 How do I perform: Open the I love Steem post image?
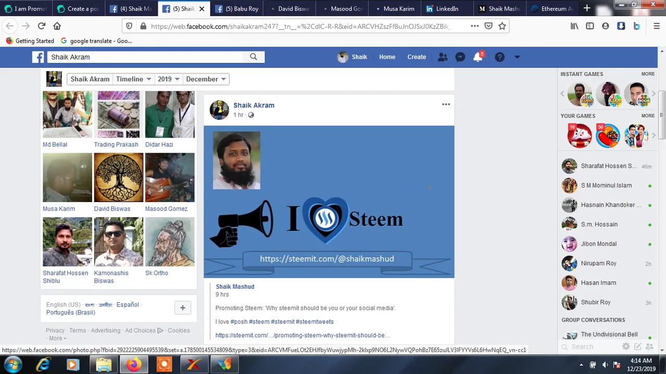[329, 202]
